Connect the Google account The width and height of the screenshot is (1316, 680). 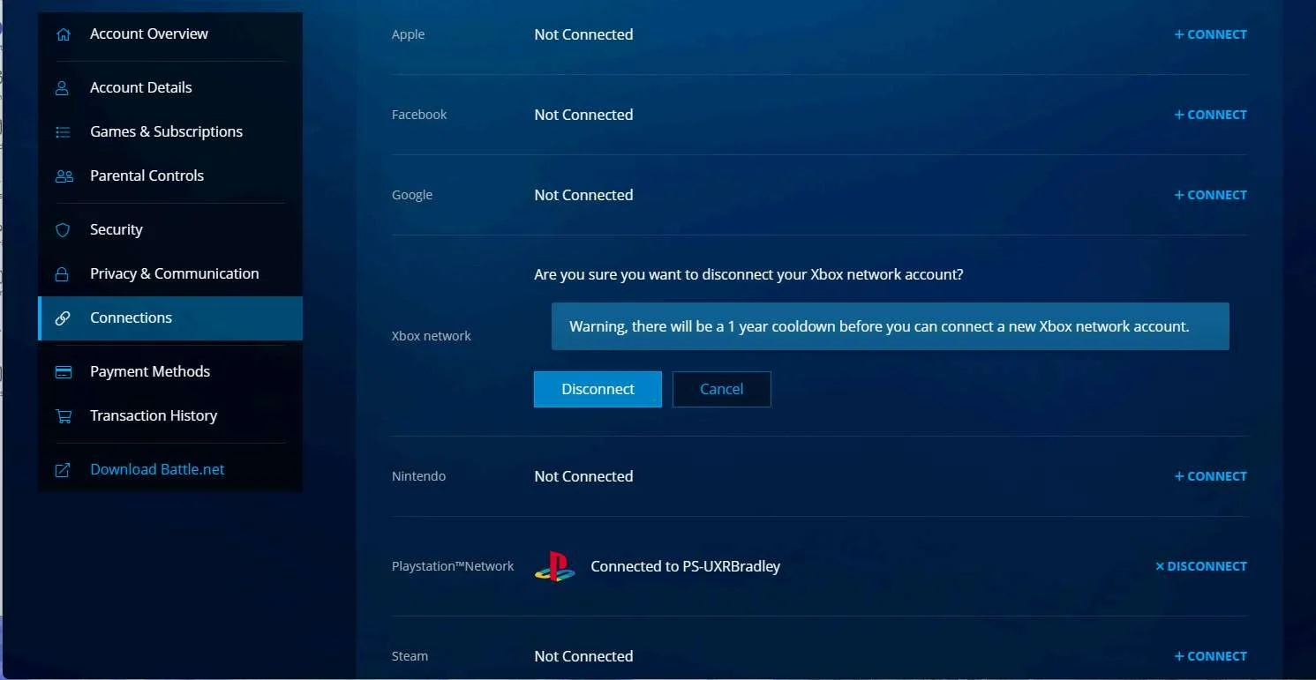click(x=1210, y=195)
